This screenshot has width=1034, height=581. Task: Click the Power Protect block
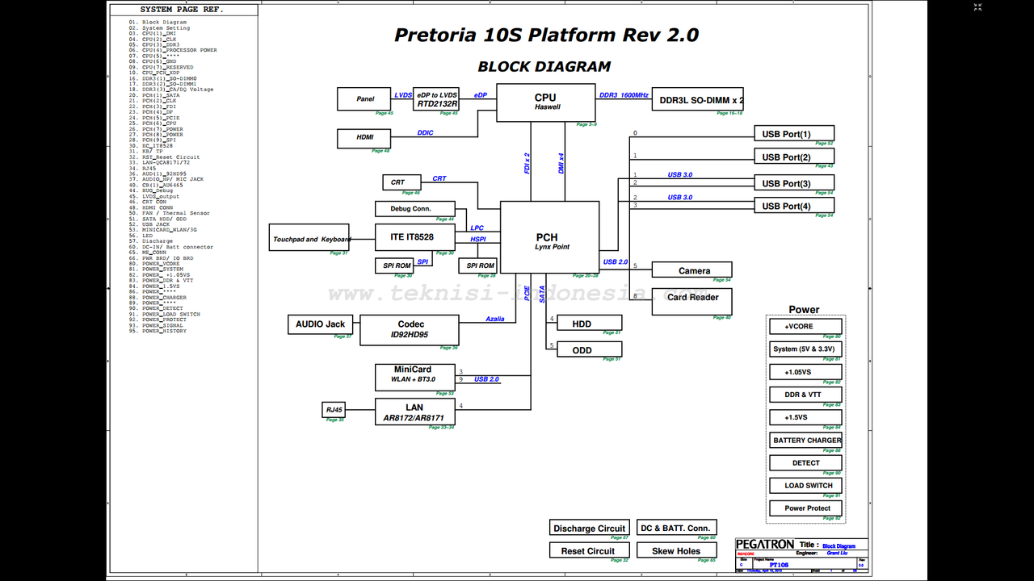(805, 508)
